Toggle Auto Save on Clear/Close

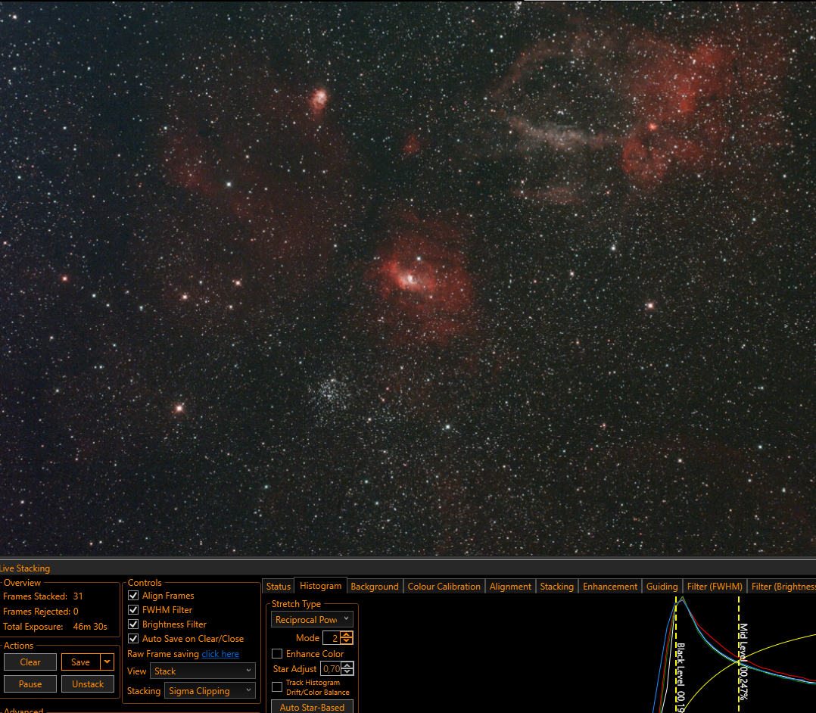point(133,639)
